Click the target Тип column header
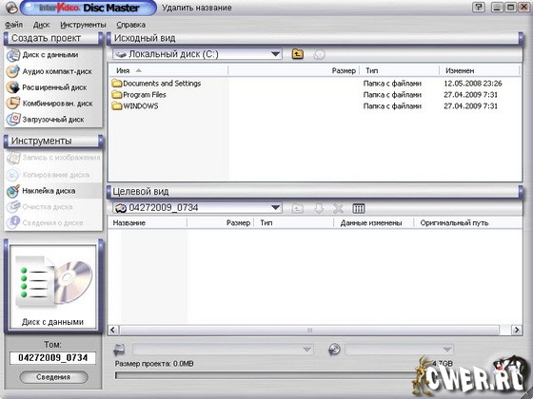 (294, 223)
